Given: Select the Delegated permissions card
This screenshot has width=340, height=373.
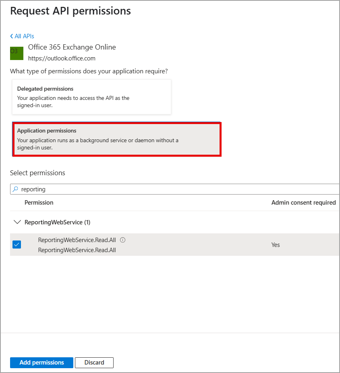Looking at the screenshot, I should (91, 97).
